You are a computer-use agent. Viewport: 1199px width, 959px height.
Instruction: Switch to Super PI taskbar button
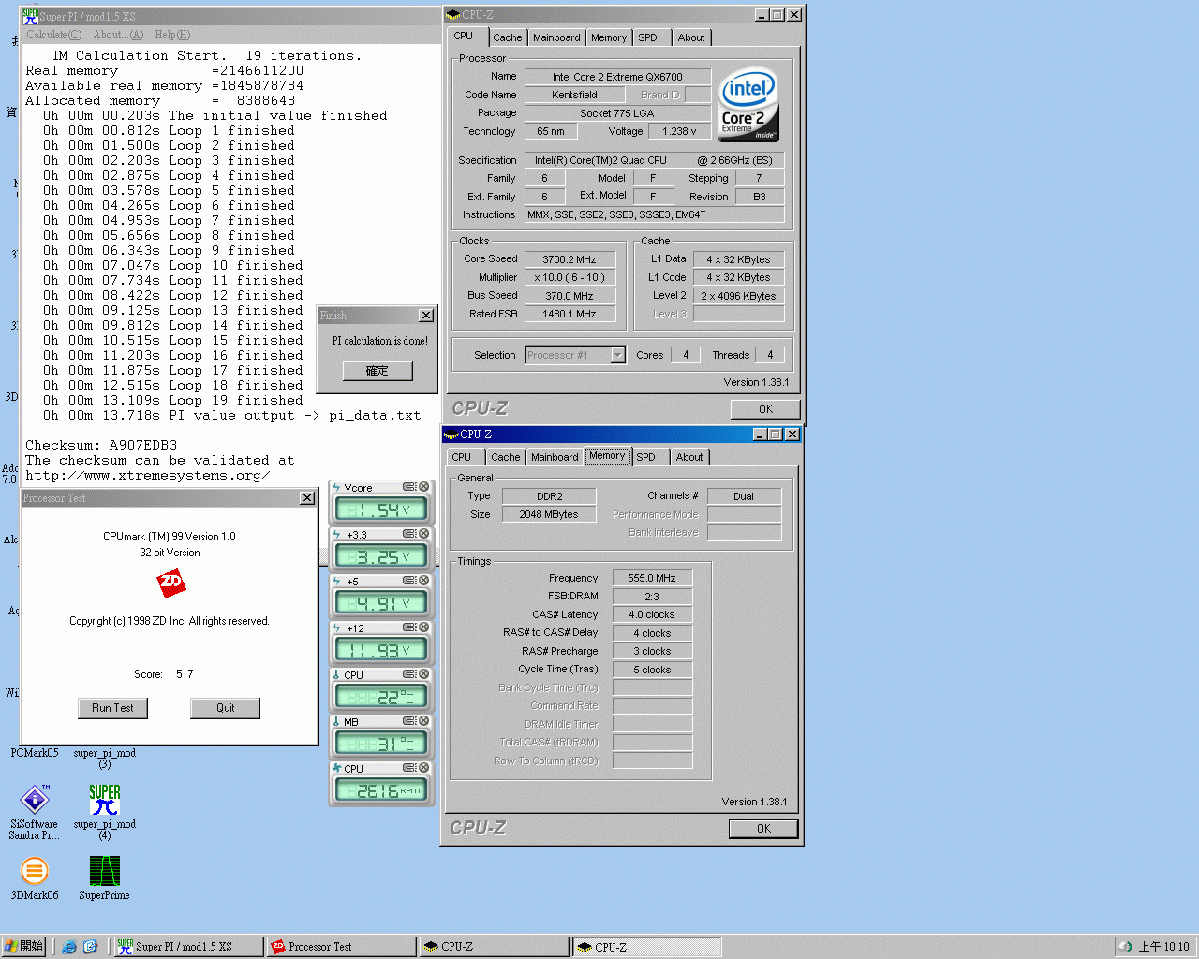189,947
